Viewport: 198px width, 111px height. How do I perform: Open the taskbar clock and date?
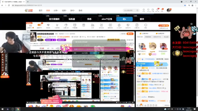(x=189, y=109)
